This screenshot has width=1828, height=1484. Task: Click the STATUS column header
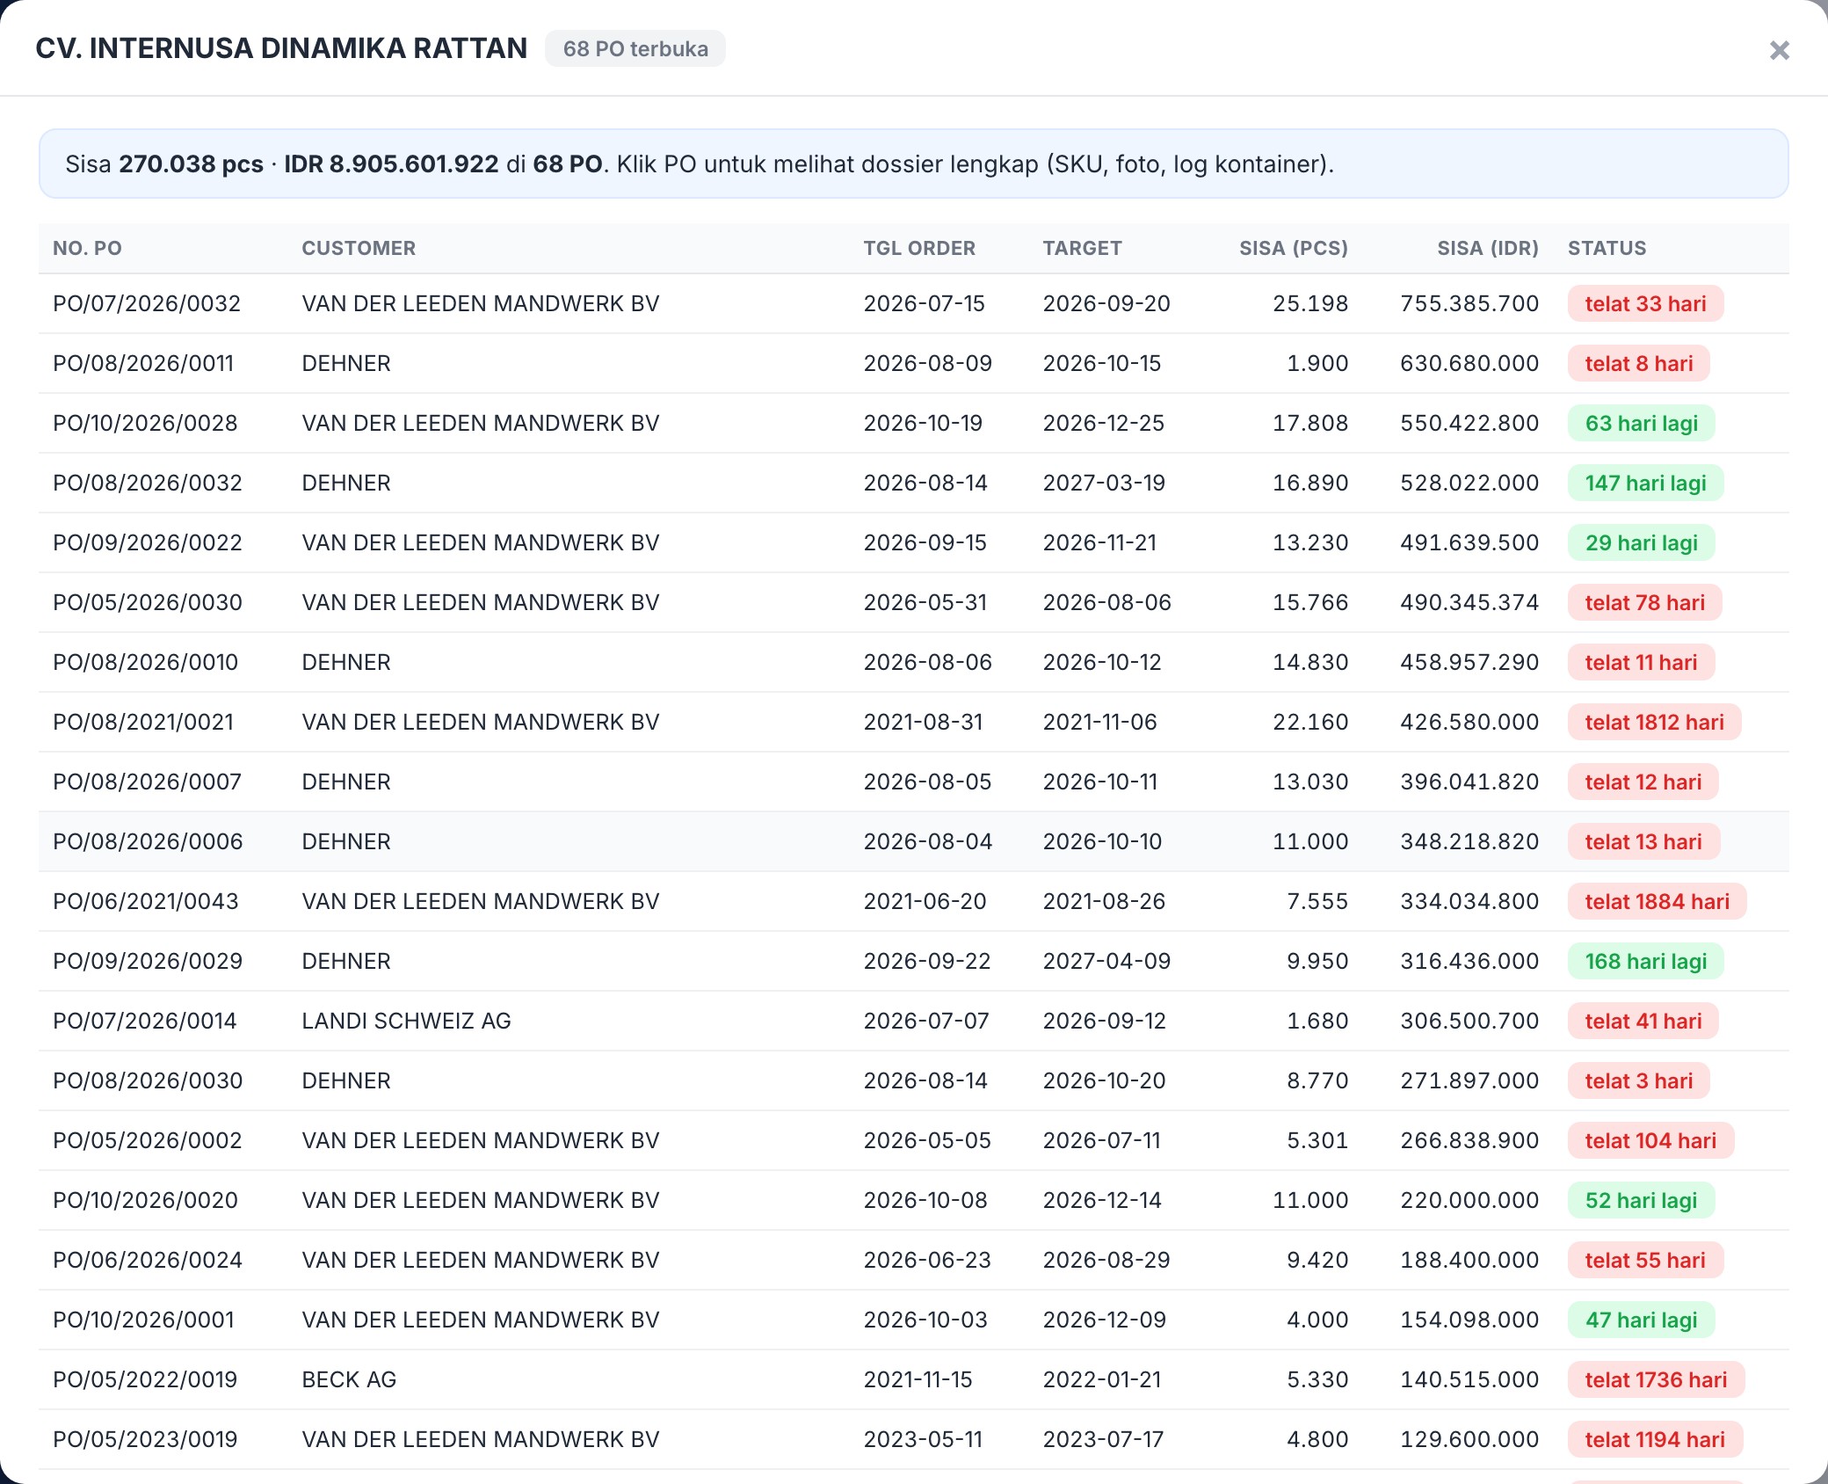tap(1607, 248)
